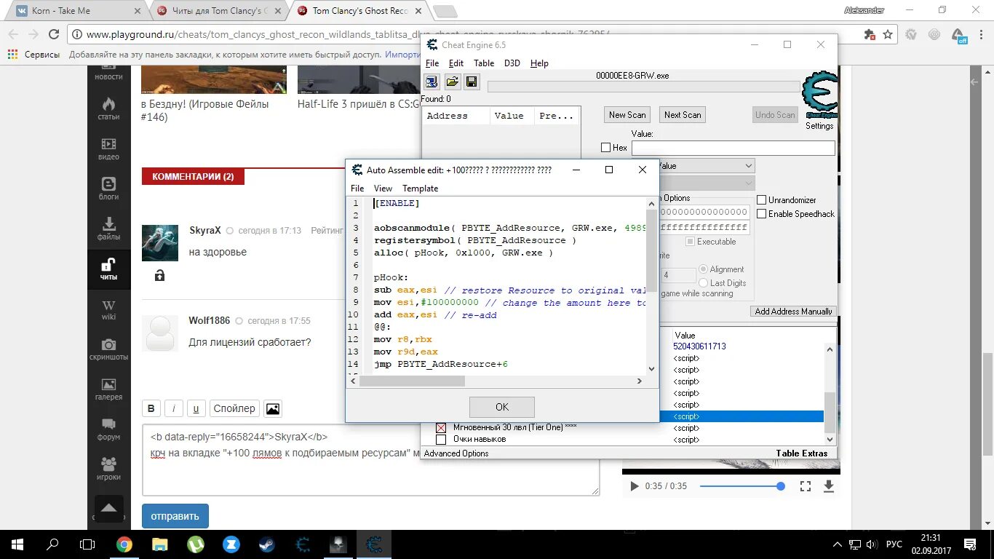Screen dimensions: 994x559
Task: Open uTorrent from the taskbar
Action: (196, 544)
